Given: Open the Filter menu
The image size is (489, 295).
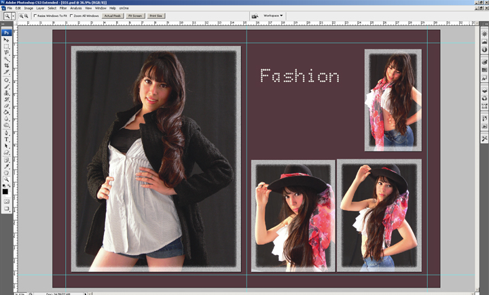Looking at the screenshot, I should click(62, 8).
